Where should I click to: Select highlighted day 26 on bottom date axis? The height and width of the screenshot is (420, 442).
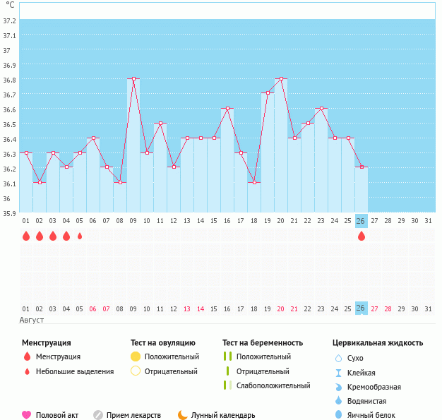coord(362,308)
